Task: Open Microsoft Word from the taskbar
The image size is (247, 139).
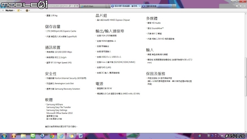Action: click(x=81, y=136)
